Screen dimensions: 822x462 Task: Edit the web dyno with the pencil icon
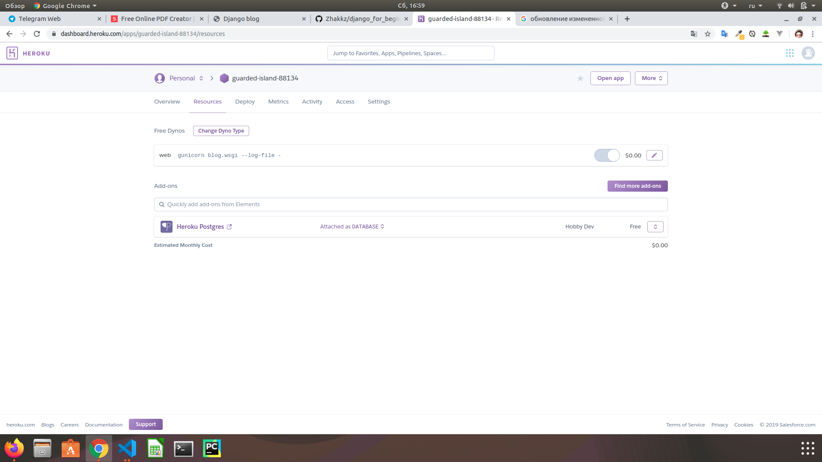pos(654,155)
